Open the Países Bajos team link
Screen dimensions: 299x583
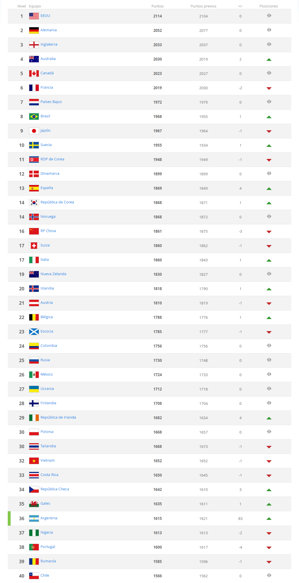click(x=51, y=102)
